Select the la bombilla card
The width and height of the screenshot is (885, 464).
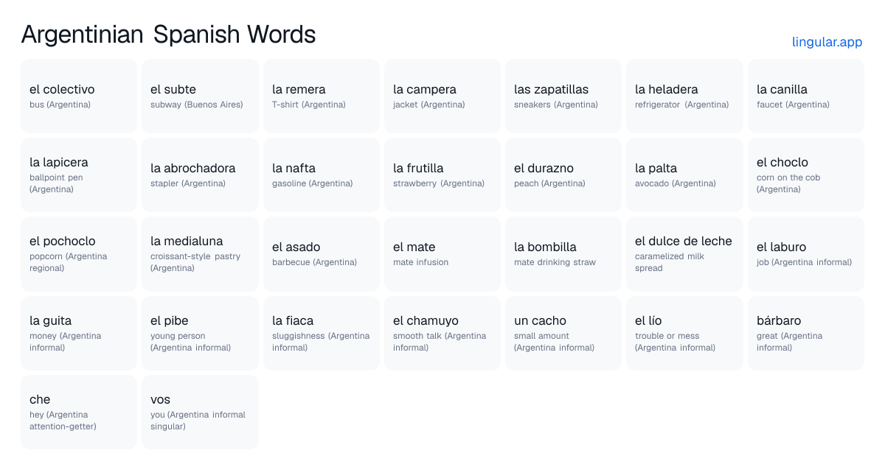[563, 254]
